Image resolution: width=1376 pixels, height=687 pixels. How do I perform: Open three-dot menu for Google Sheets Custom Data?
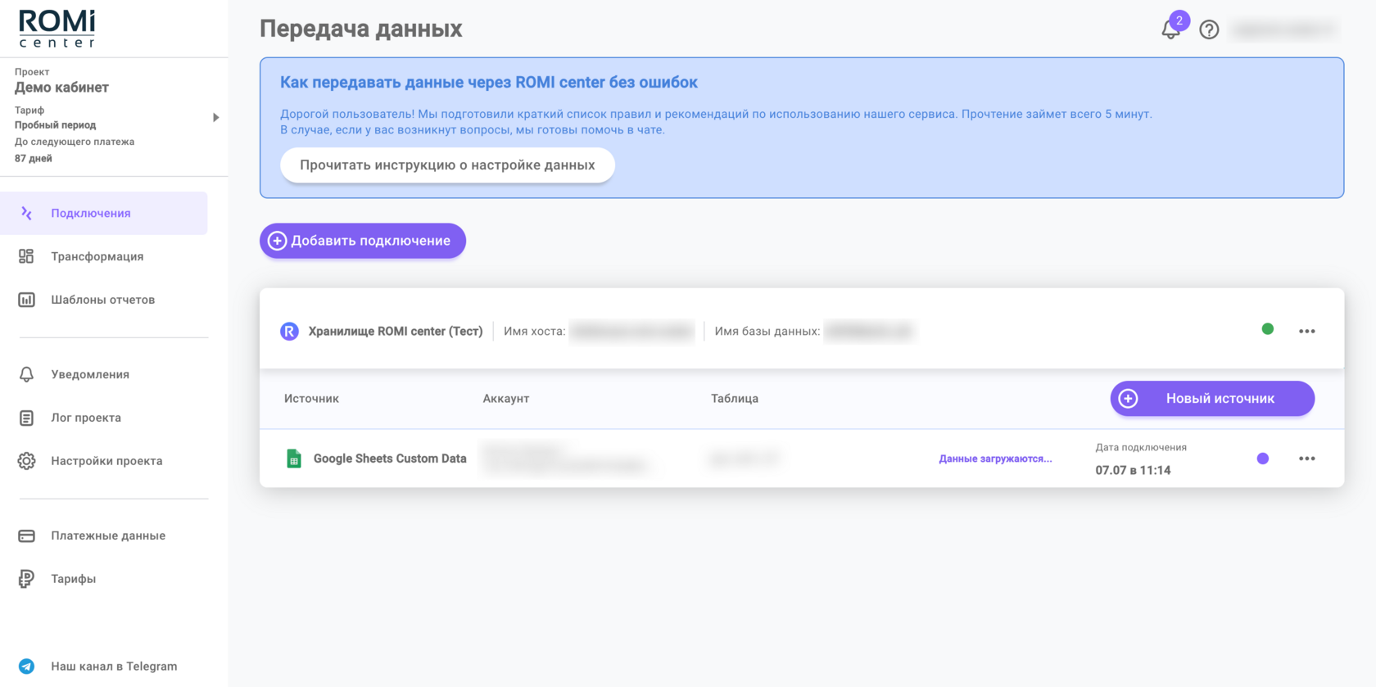[1307, 459]
